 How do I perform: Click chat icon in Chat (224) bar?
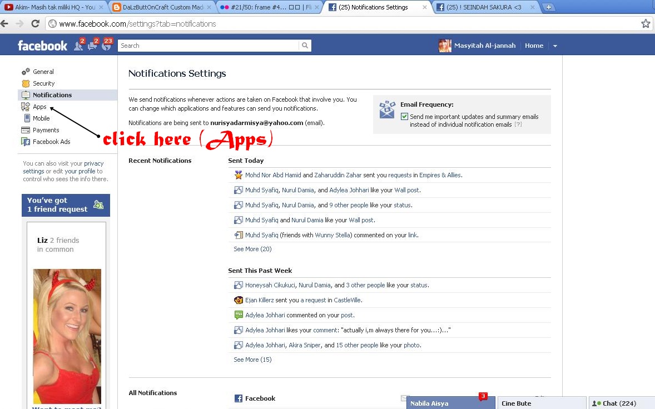tap(597, 403)
